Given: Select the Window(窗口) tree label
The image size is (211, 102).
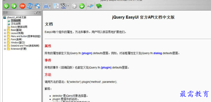Looking at the screenshot, I should [x=18, y=42].
